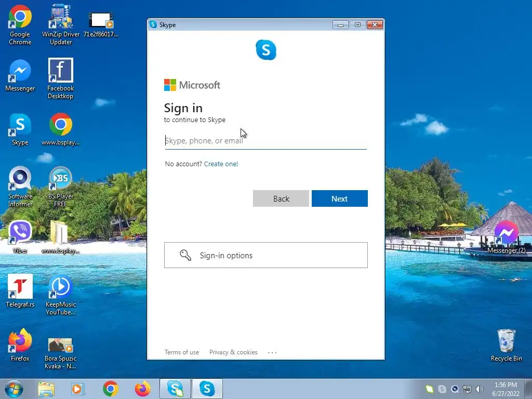Click the Skype logo in sign-in window

(266, 50)
